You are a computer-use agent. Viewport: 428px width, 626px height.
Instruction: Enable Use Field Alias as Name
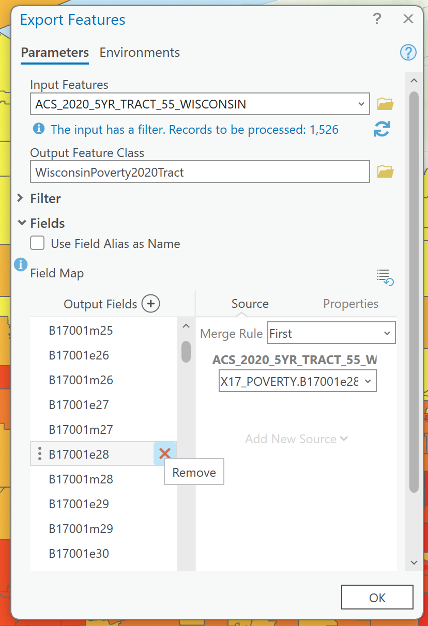pyautogui.click(x=37, y=243)
